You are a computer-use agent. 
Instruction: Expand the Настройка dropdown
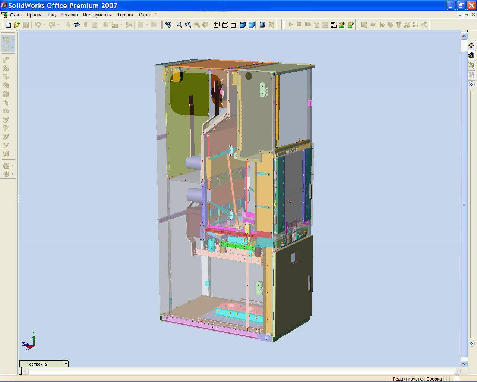66,364
